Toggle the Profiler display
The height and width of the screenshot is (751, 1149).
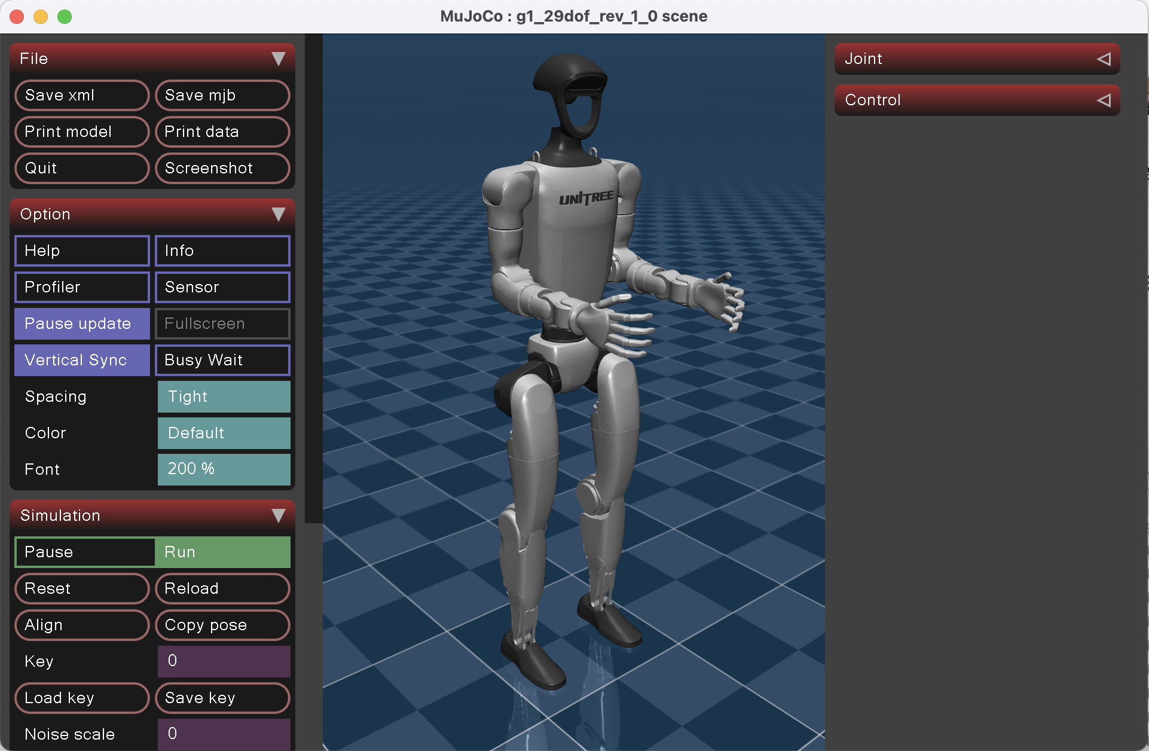[x=82, y=287]
